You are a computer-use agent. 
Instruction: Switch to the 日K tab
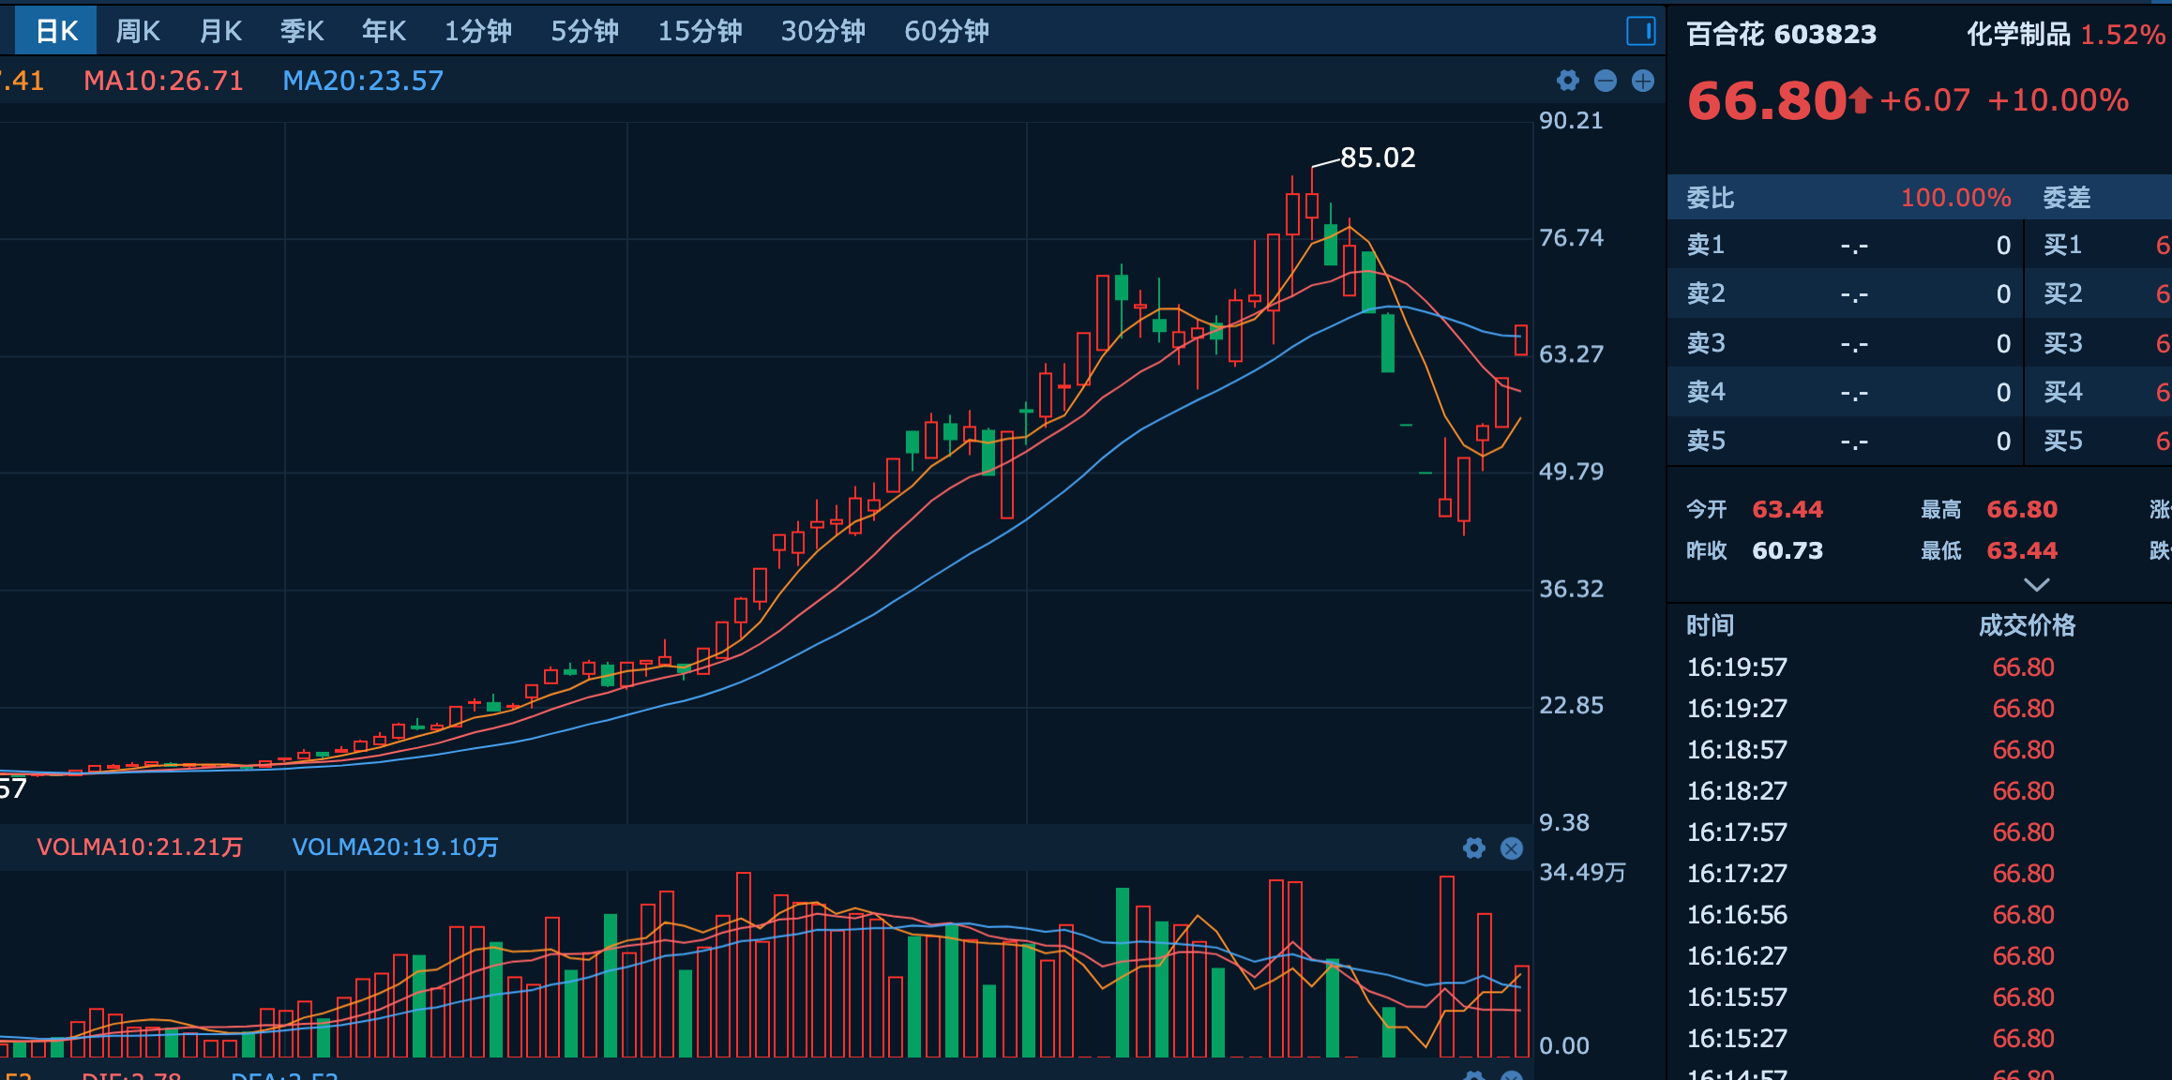56,31
